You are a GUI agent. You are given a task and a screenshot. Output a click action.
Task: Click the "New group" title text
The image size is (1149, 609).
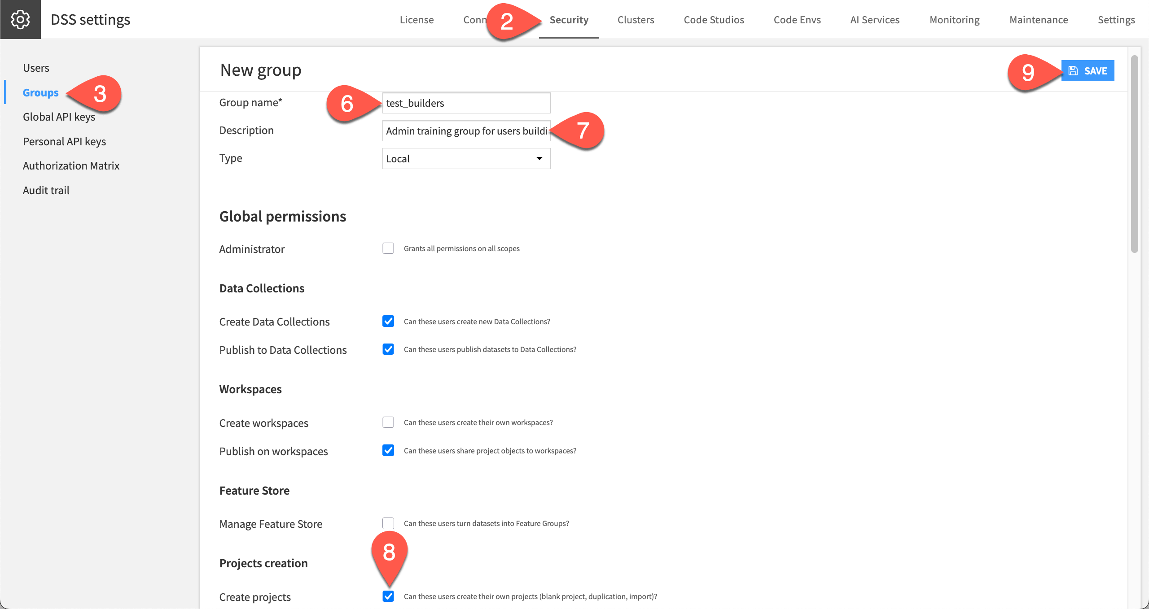[260, 70]
